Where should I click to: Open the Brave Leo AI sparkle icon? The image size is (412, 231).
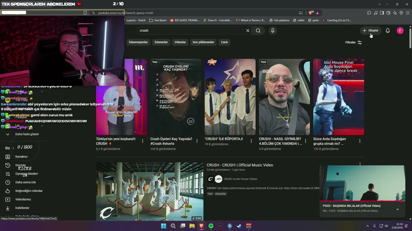tap(395, 13)
